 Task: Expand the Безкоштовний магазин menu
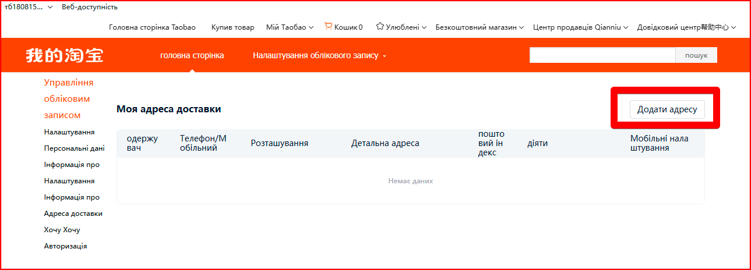click(x=479, y=27)
